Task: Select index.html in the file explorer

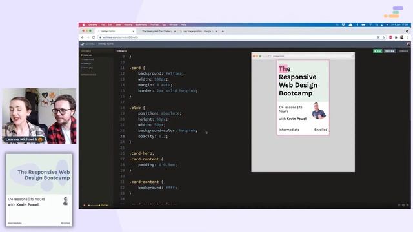Action: click(88, 59)
